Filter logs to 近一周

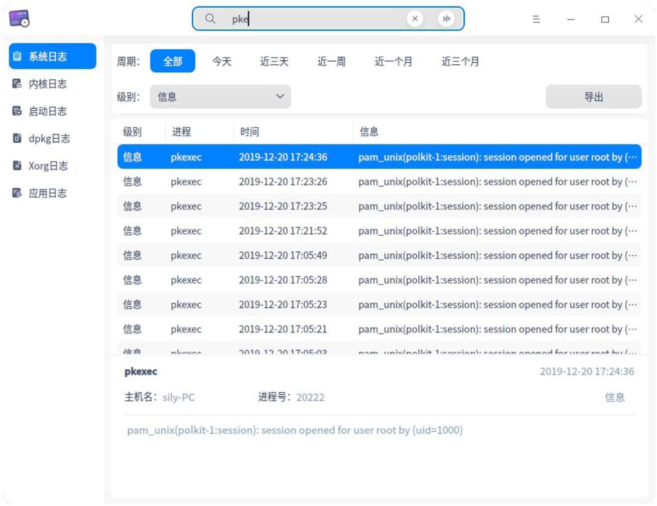pyautogui.click(x=331, y=61)
